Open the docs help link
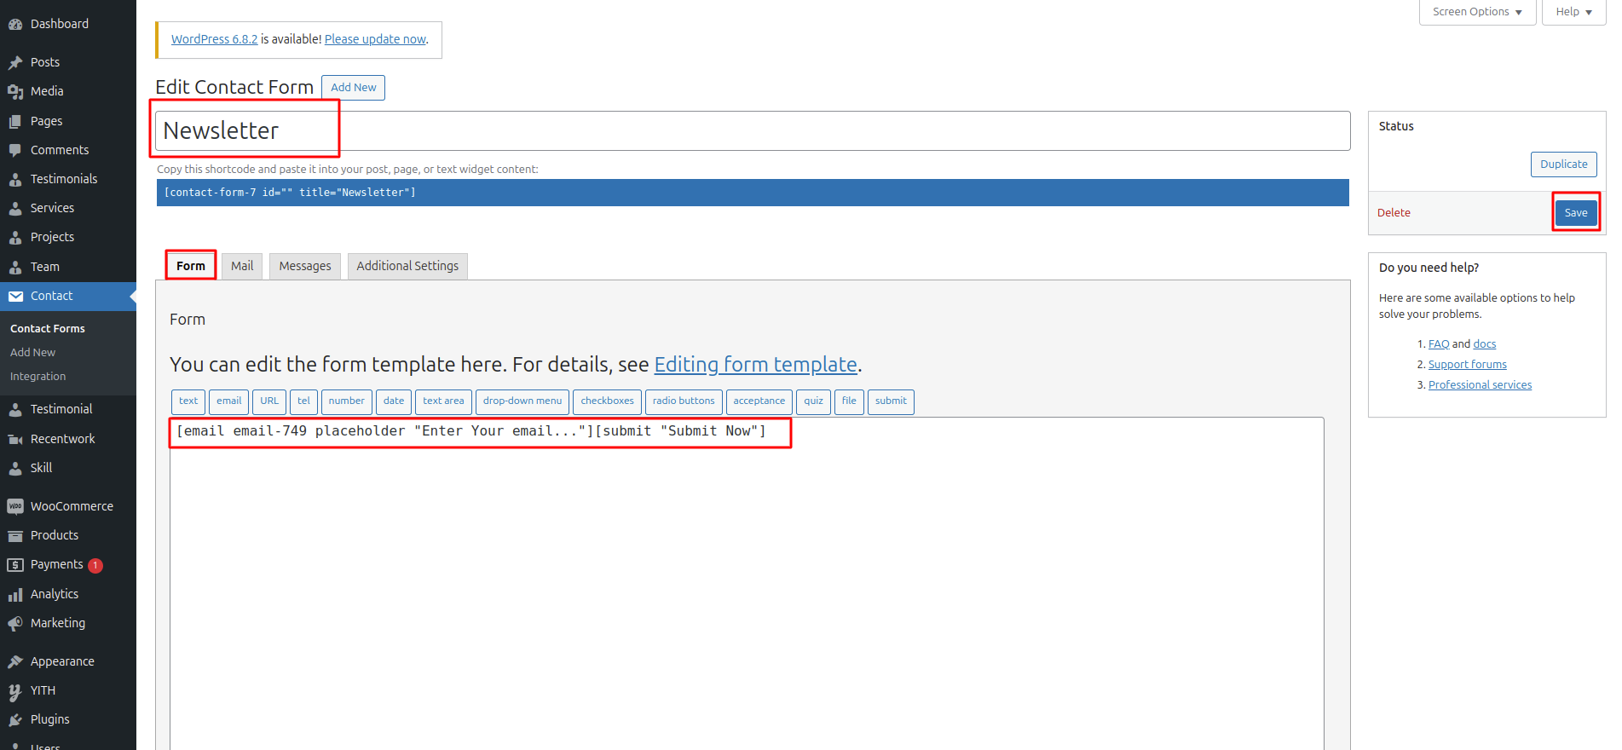 [1485, 344]
